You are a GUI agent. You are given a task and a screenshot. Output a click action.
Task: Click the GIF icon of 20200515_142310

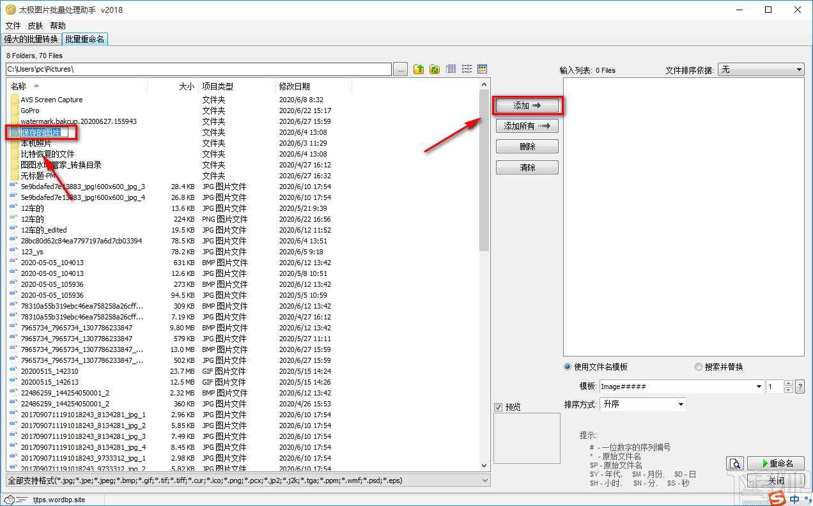tap(14, 371)
